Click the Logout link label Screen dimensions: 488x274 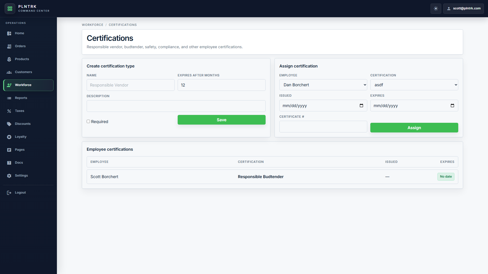(20, 193)
